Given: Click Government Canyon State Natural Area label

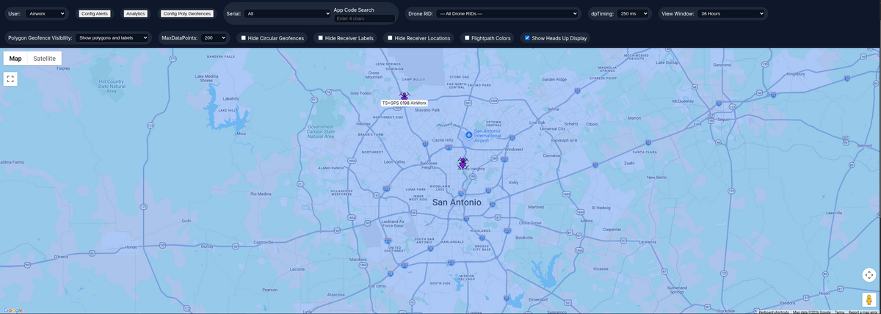Looking at the screenshot, I should click(321, 131).
